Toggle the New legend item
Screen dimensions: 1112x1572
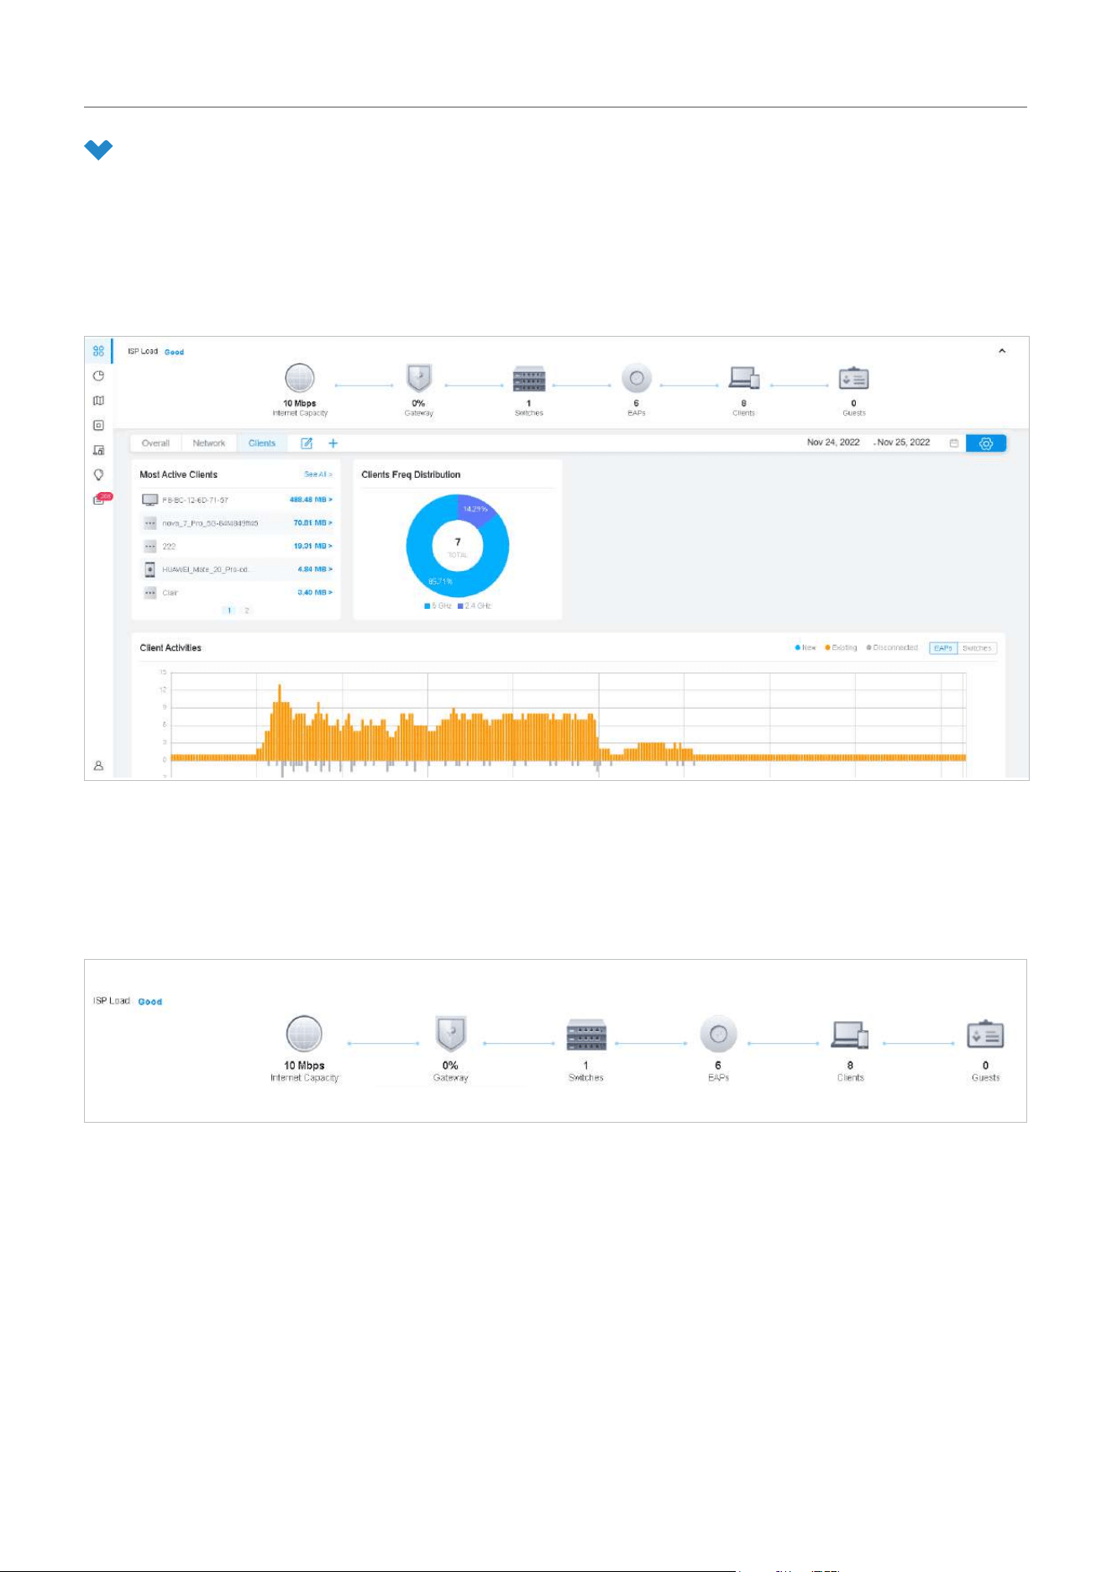click(x=805, y=648)
